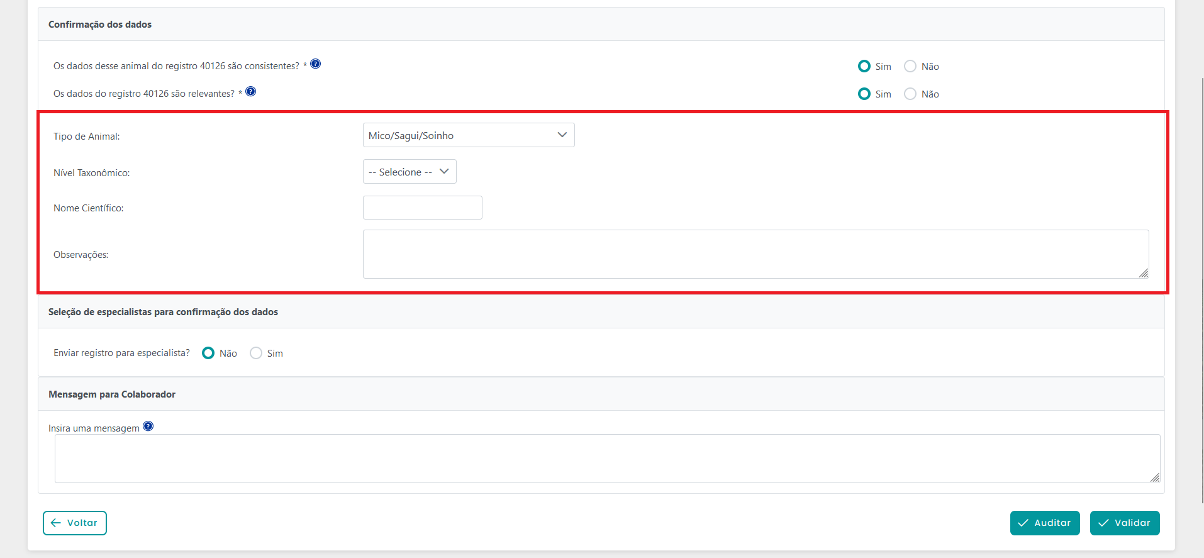
Task: Grab the message textarea resize handle
Action: coord(1155,477)
